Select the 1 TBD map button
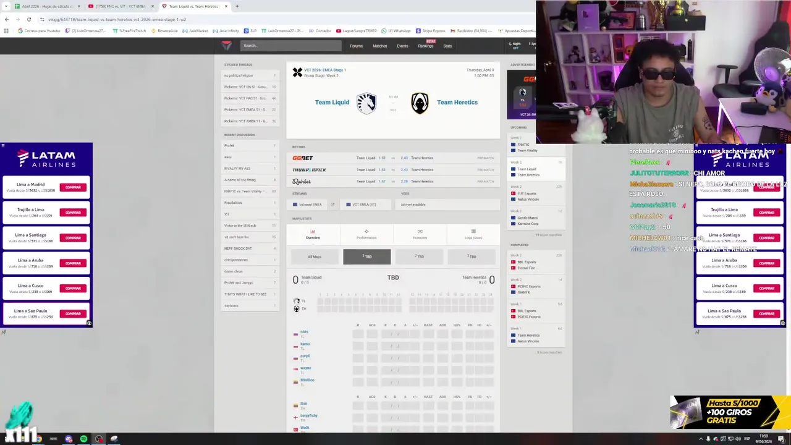 [x=367, y=256]
